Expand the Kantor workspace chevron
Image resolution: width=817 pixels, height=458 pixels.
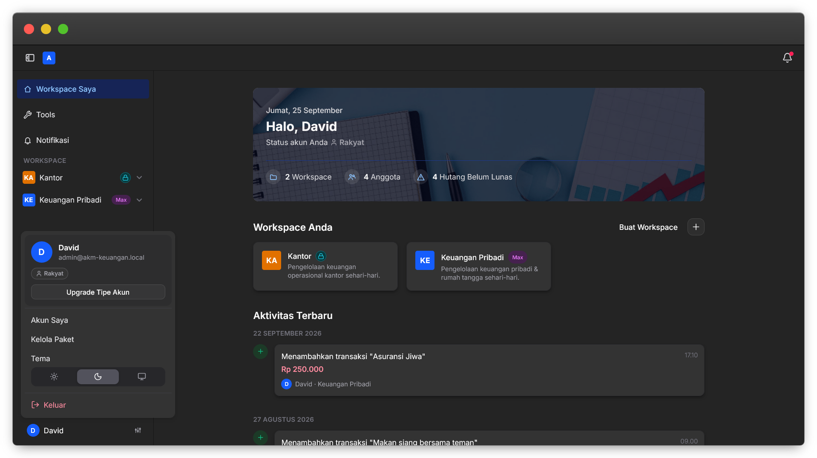tap(139, 177)
